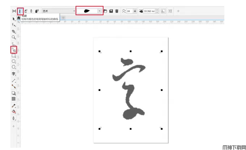Increase stroke width with up arrow
This screenshot has width=246, height=150.
click(157, 10)
